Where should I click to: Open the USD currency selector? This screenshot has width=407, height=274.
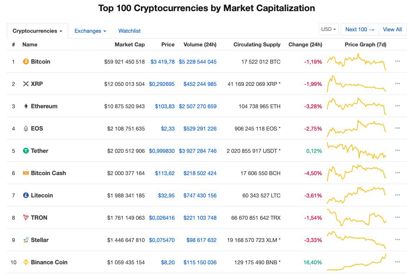[328, 29]
